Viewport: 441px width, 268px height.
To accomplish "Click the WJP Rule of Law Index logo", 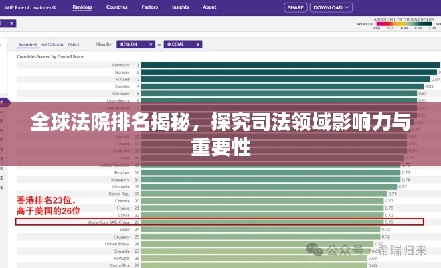I will 30,7.
